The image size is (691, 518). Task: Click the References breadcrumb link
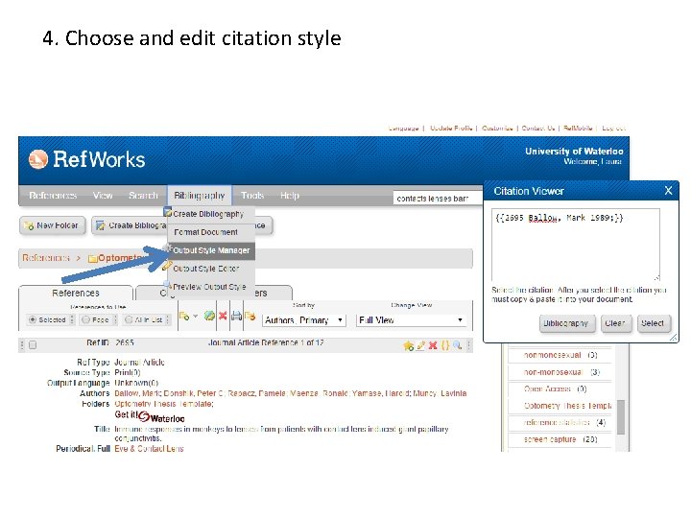point(46,258)
